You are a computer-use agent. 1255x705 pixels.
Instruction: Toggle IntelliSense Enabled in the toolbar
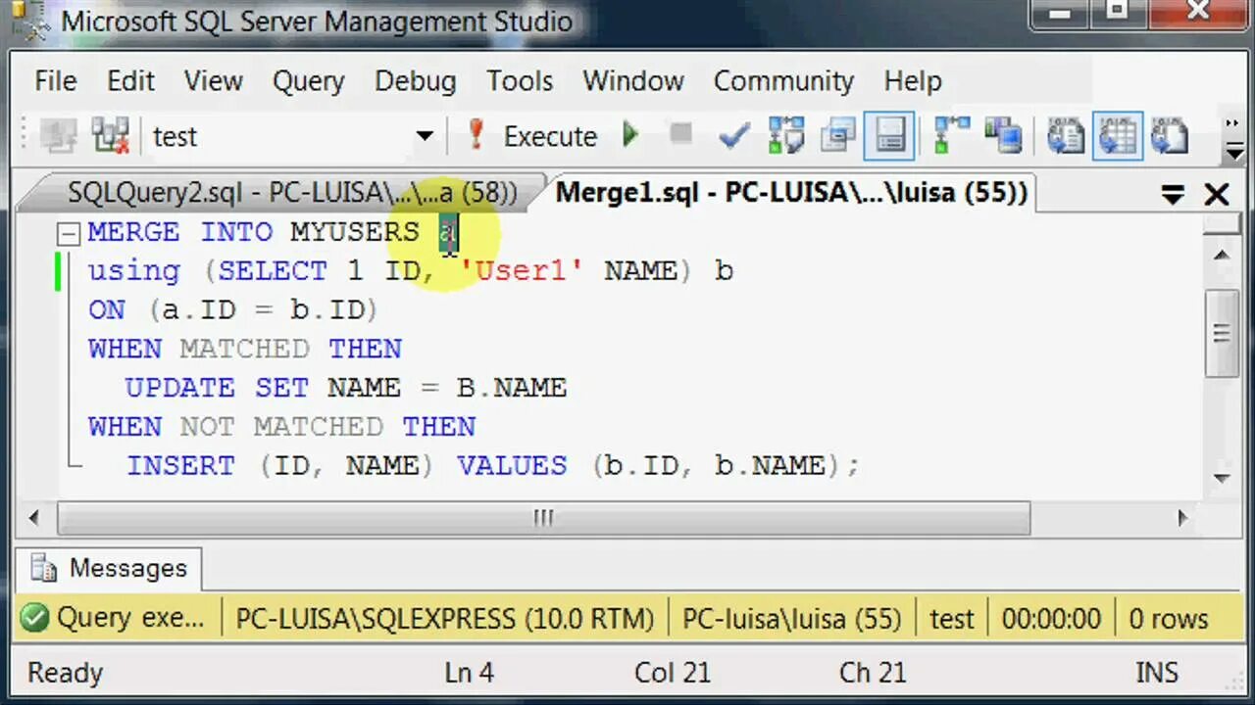889,135
